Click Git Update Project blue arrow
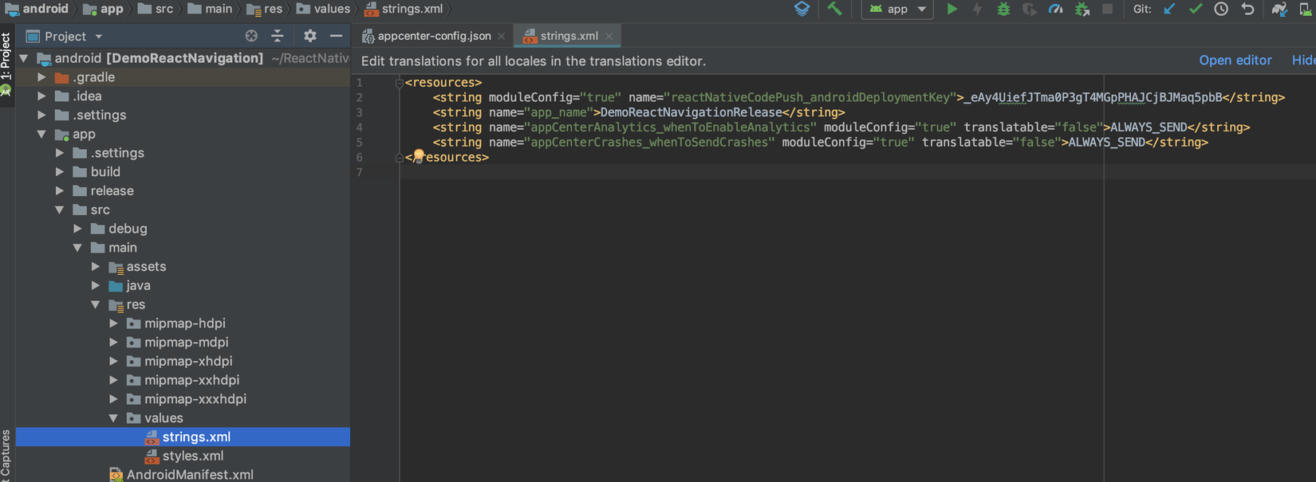This screenshot has height=482, width=1316. click(1169, 10)
